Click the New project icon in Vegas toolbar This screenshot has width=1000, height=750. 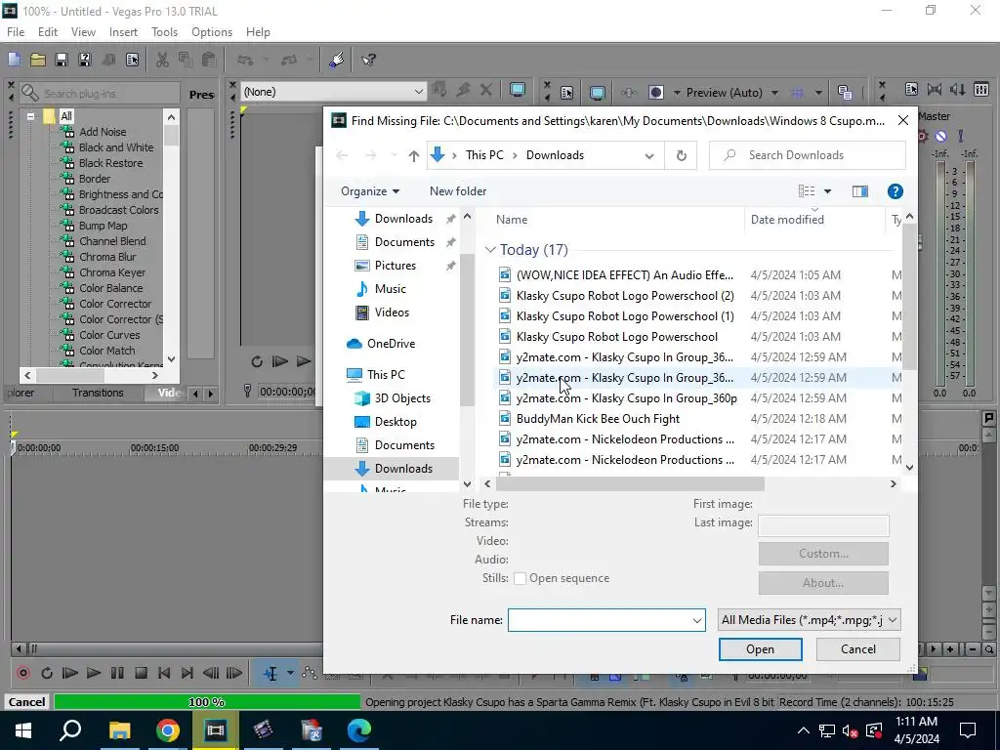tap(14, 60)
